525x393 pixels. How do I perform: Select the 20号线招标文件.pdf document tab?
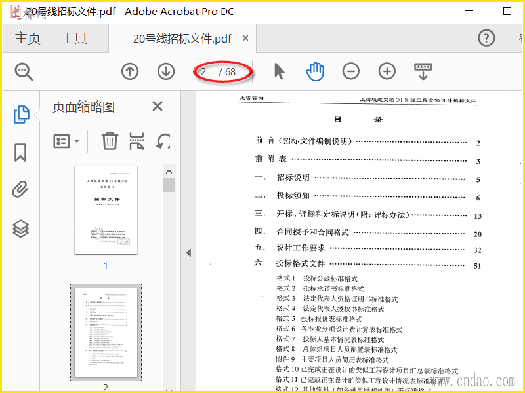(x=182, y=39)
